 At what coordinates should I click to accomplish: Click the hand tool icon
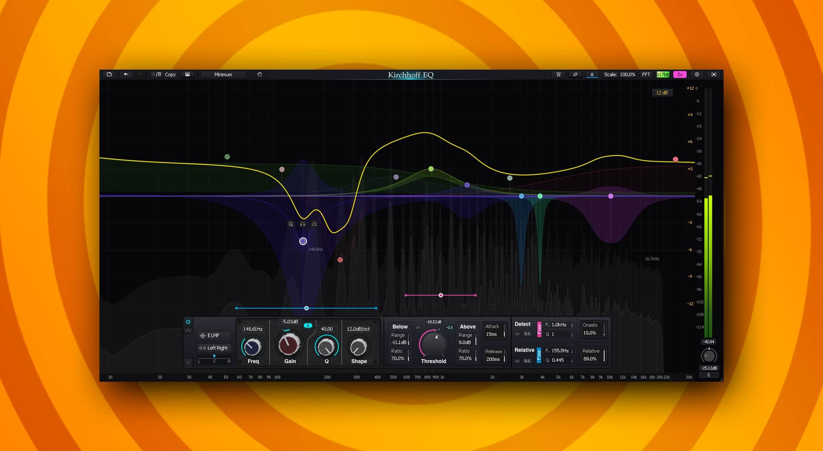(x=260, y=74)
